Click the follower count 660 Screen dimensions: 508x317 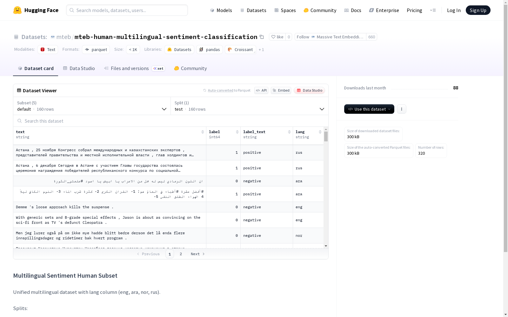372,37
